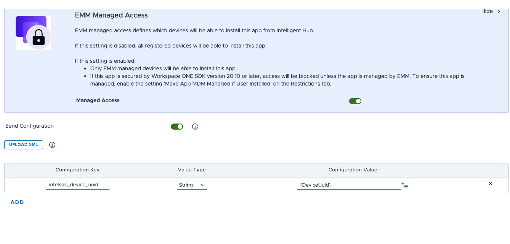This screenshot has width=510, height=244.
Task: View info icon beside UPLOAD XML
Action: tap(52, 145)
